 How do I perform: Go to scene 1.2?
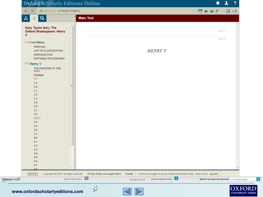point(35,83)
